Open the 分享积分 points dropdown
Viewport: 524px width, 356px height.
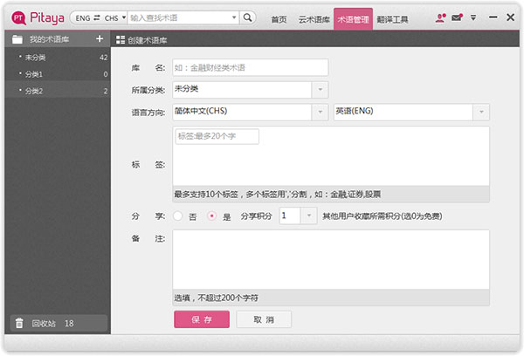pos(309,216)
